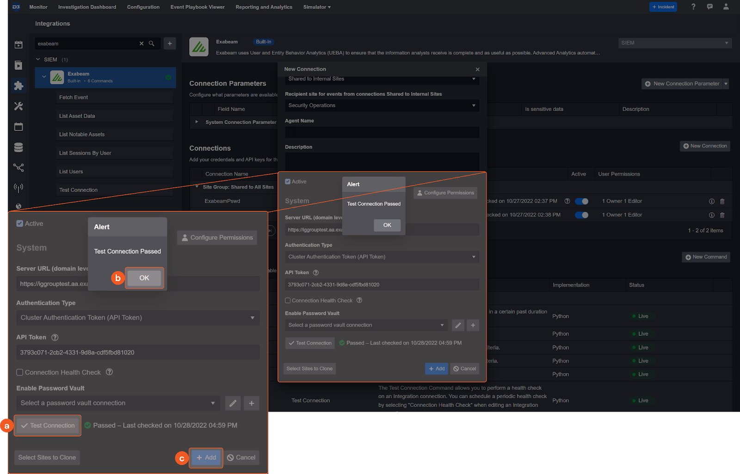Open Event Playbook Viewer
The image size is (740, 474).
click(197, 7)
